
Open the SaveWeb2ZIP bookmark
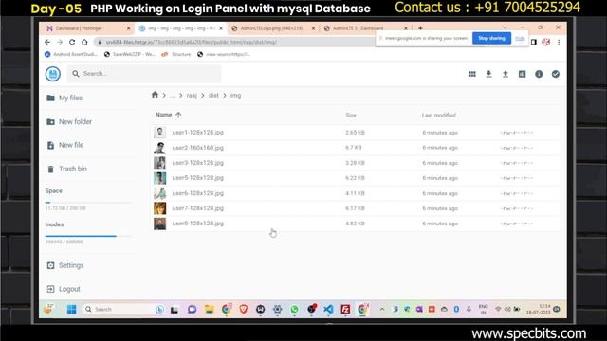click(130, 55)
